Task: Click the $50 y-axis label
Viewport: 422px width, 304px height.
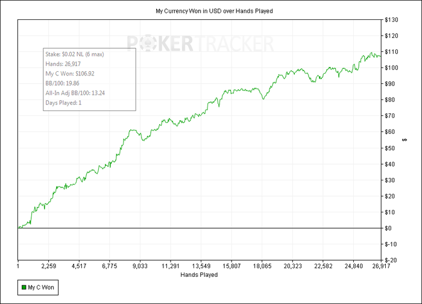Action: pyautogui.click(x=390, y=148)
